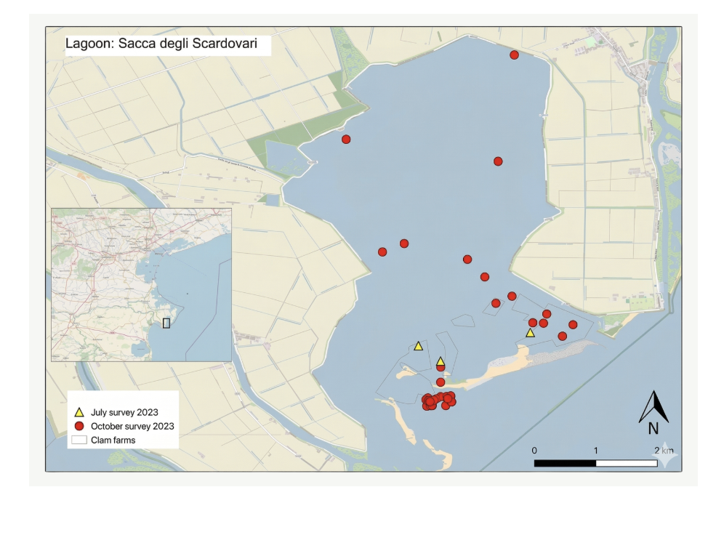Click the white Clam farms rectangle in legend

pyautogui.click(x=79, y=440)
